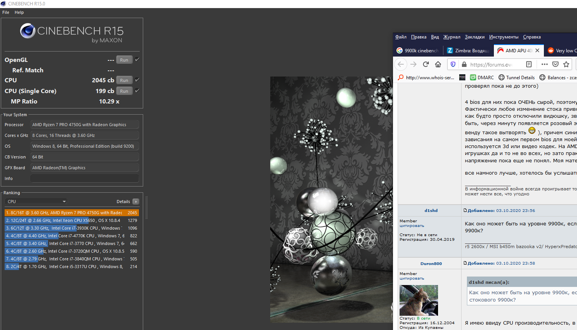Click Duron800's cat avatar image

click(x=418, y=300)
